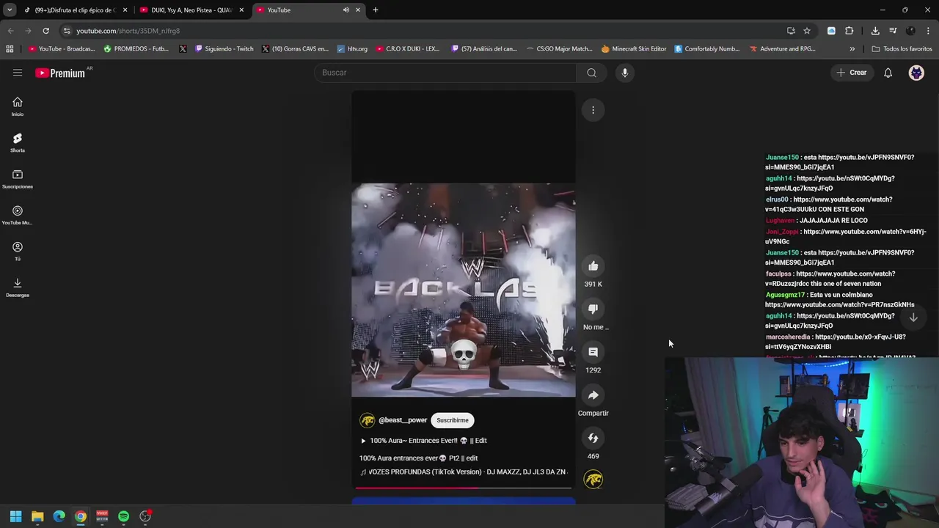Open @beast_power channel name link
Screen dimensions: 939x528
(x=403, y=420)
